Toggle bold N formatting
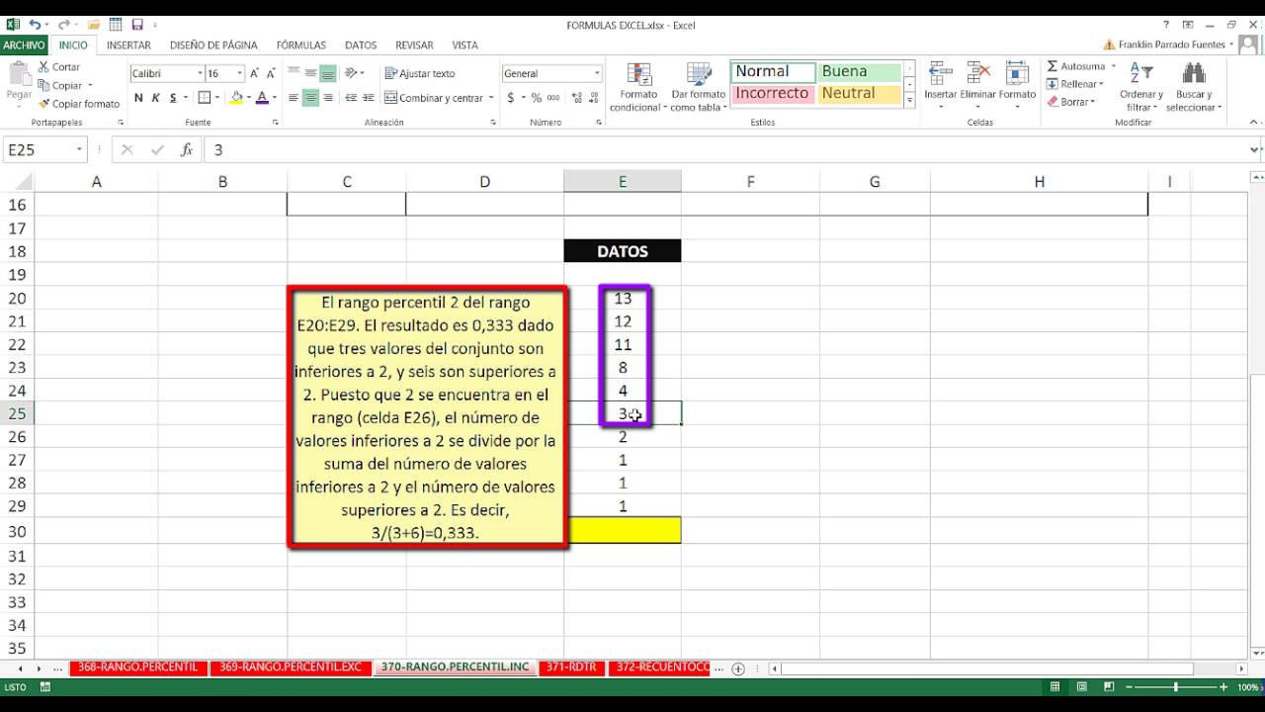 point(138,98)
